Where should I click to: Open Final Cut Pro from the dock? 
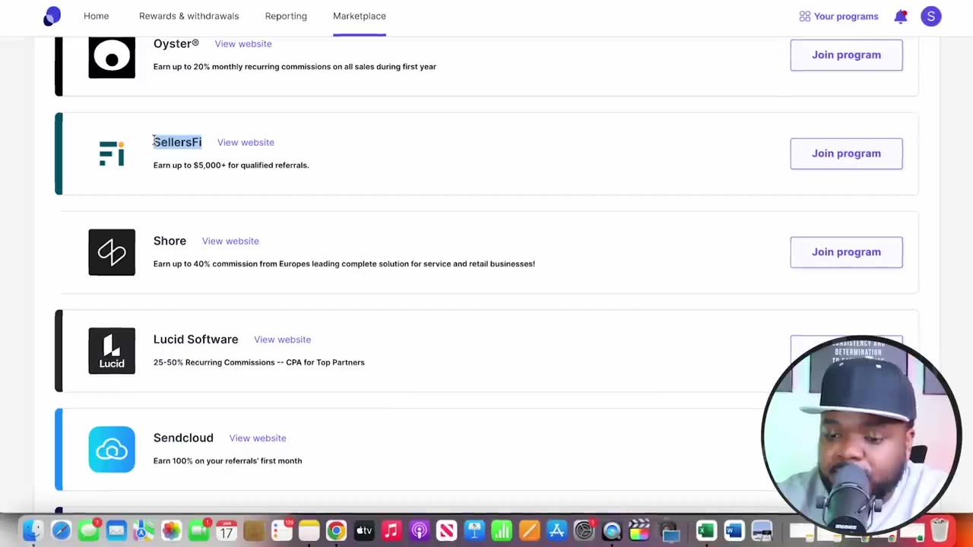(x=640, y=530)
